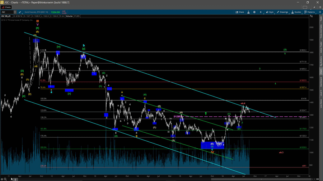Open the Studies menu

(296, 12)
